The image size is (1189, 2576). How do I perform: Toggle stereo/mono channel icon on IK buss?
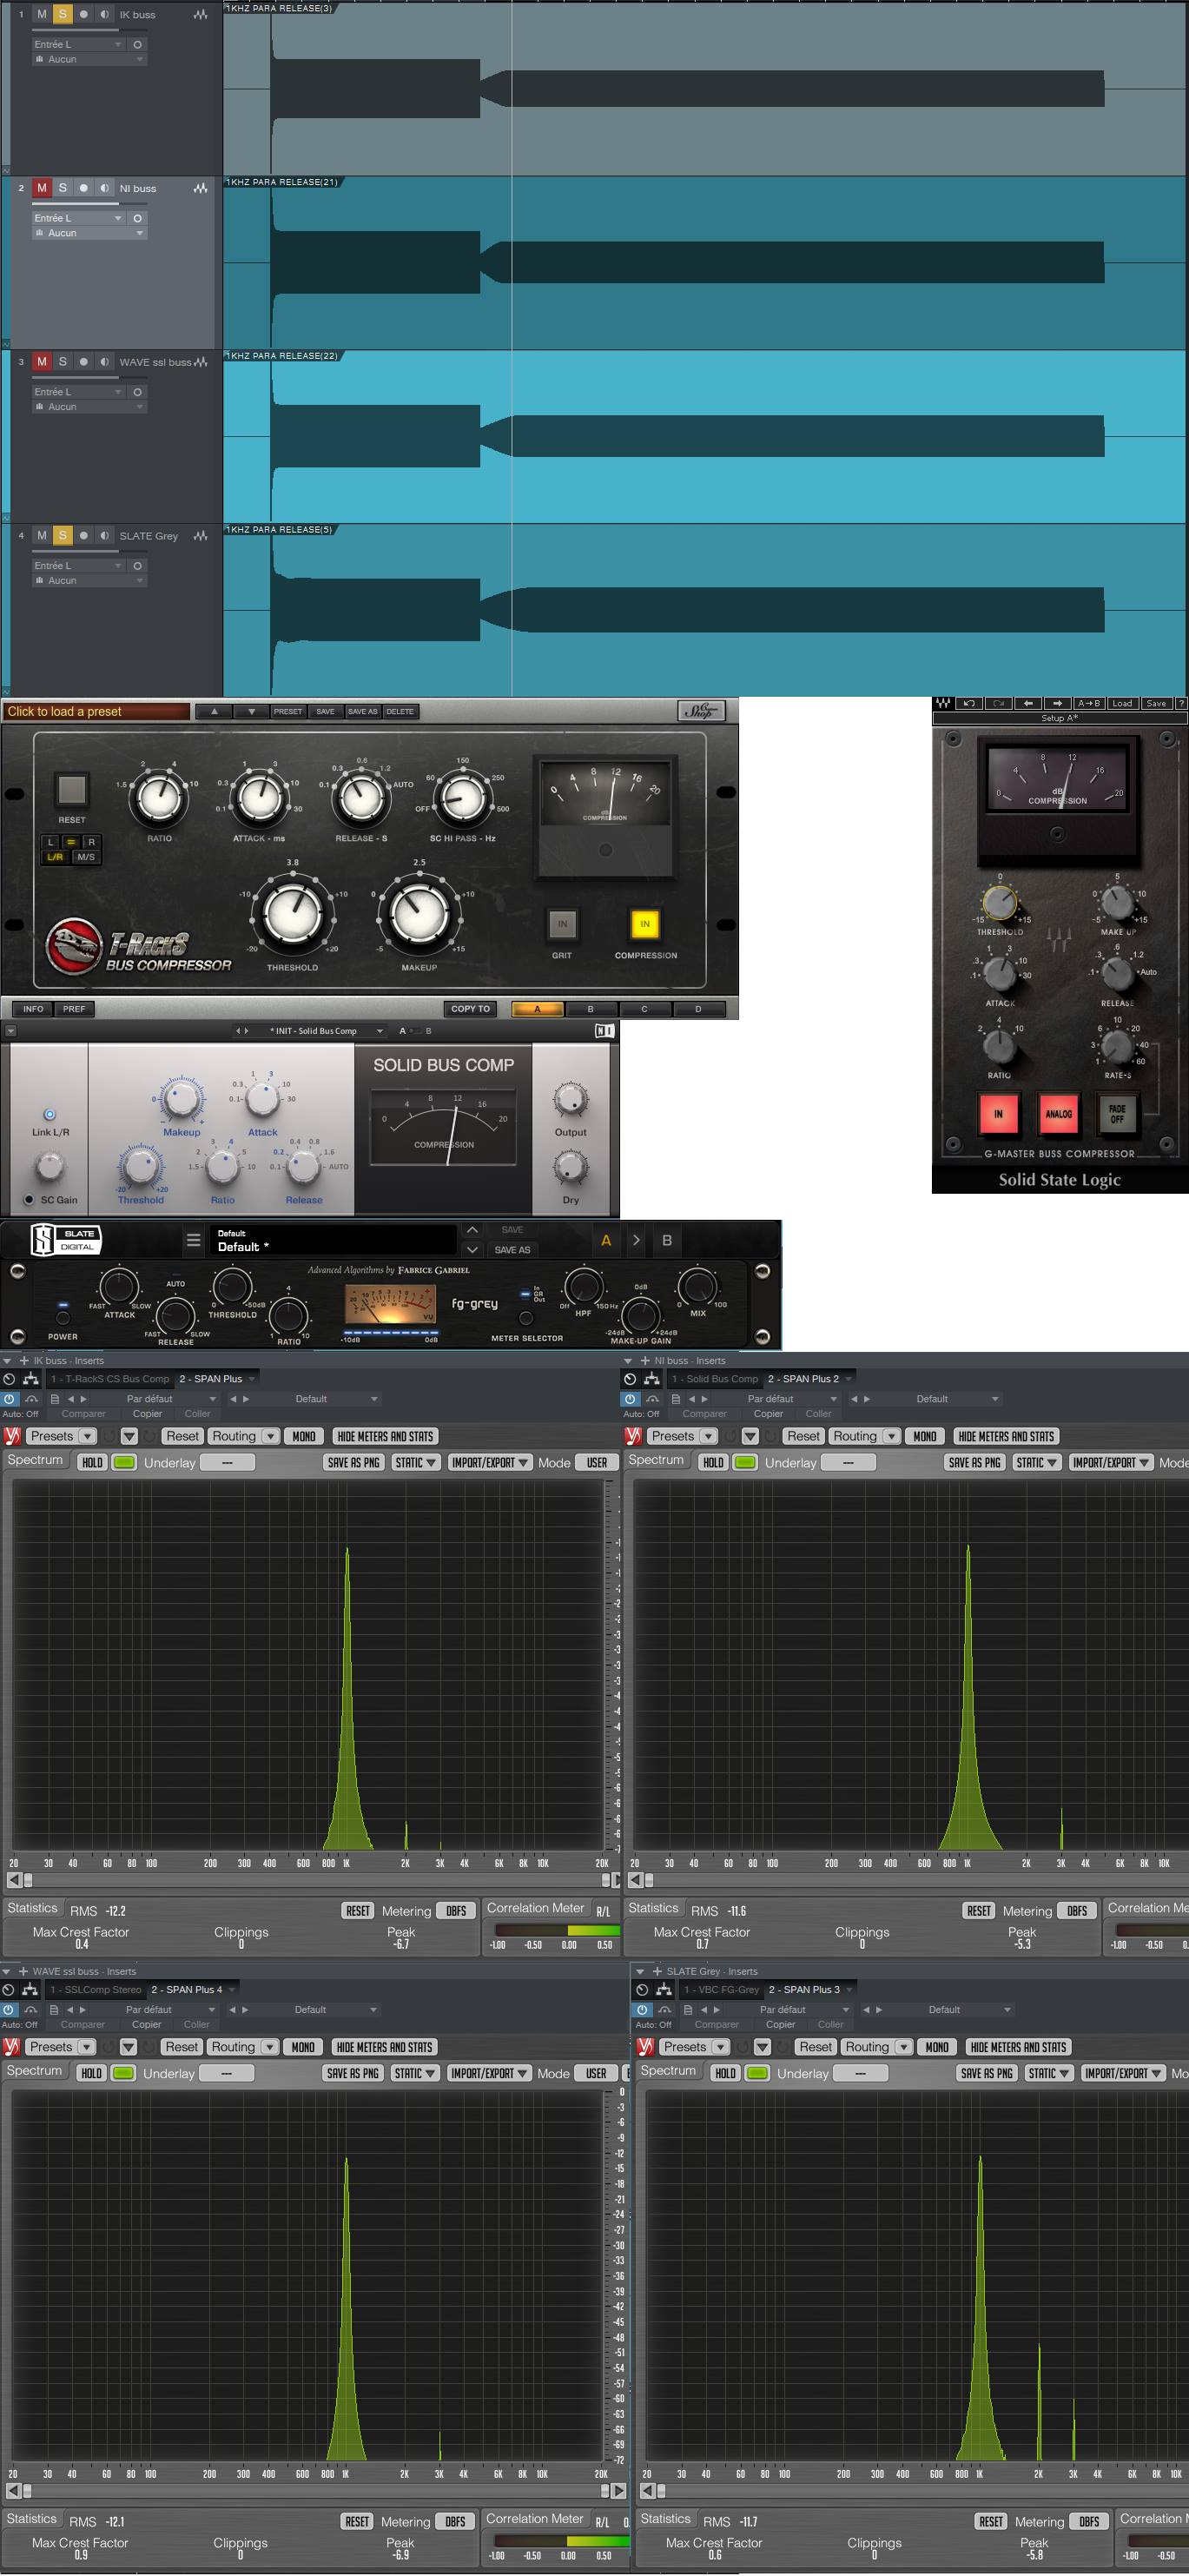click(x=137, y=44)
